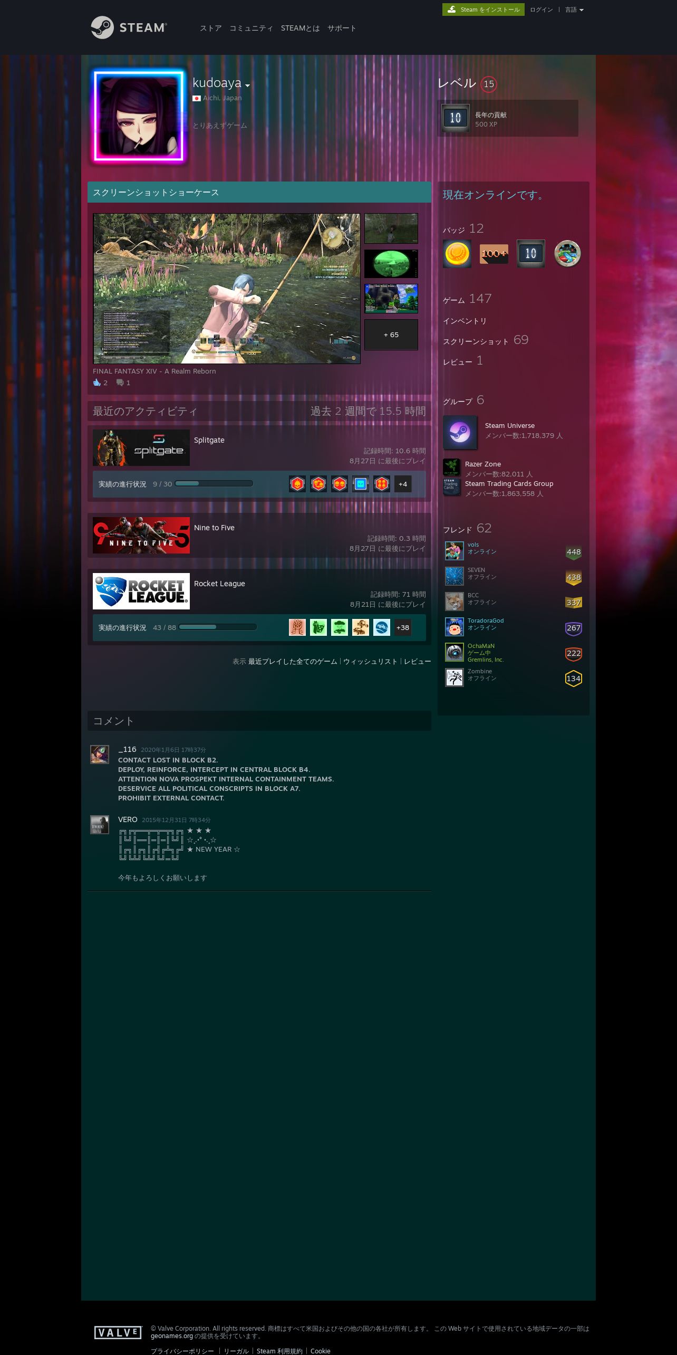Open the geonames.org link in footer
Screen dimensions: 677x1355
172,1336
